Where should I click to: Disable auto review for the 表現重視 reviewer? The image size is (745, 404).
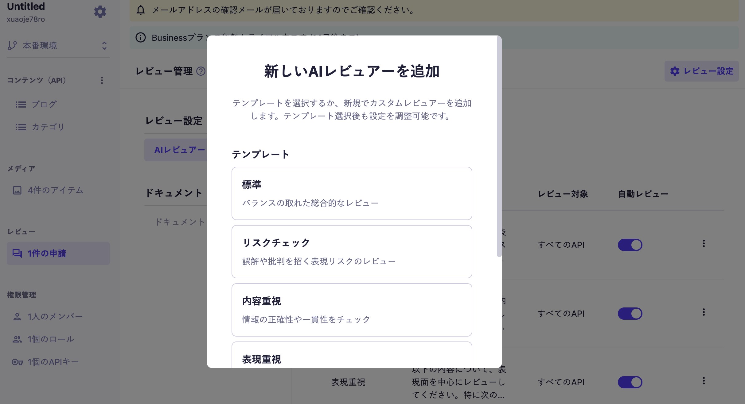point(630,382)
